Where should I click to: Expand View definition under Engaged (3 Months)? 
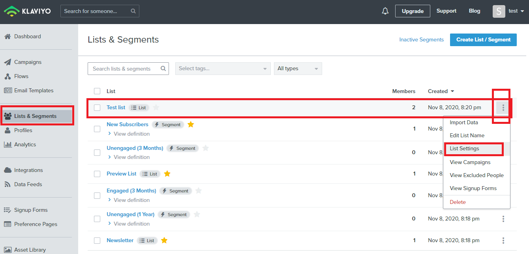[x=128, y=200]
